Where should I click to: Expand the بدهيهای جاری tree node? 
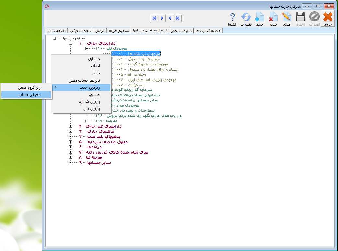click(x=70, y=131)
